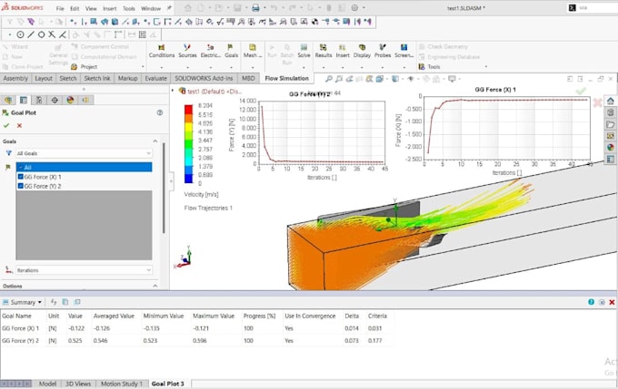Screen dimensions: 618x389
Task: Open the Insert results tool
Action: point(343,51)
